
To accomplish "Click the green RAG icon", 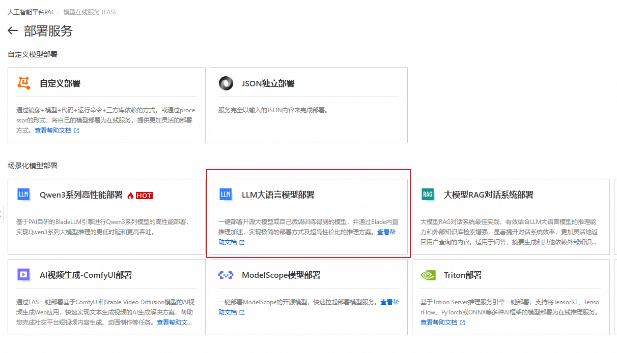I will point(428,195).
